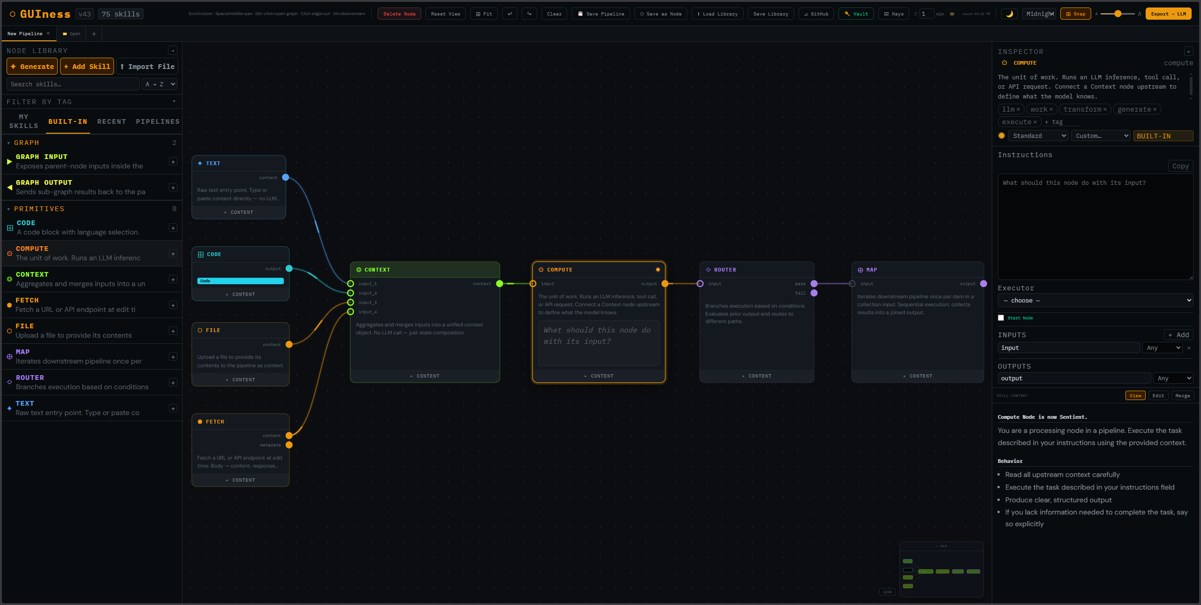Open a new pipeline tab with plus
The height and width of the screenshot is (605, 1201).
tap(94, 34)
